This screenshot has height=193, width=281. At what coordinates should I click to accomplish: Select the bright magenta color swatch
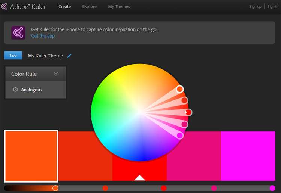click(248, 156)
